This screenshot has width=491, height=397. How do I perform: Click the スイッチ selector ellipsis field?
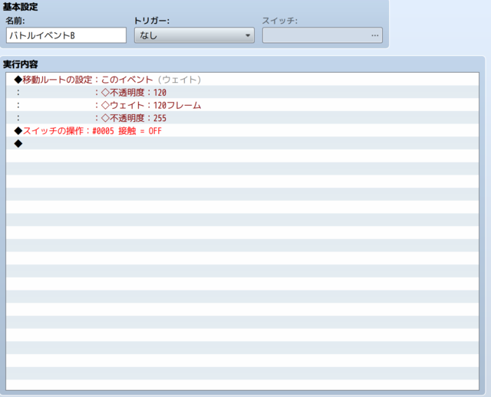point(322,35)
